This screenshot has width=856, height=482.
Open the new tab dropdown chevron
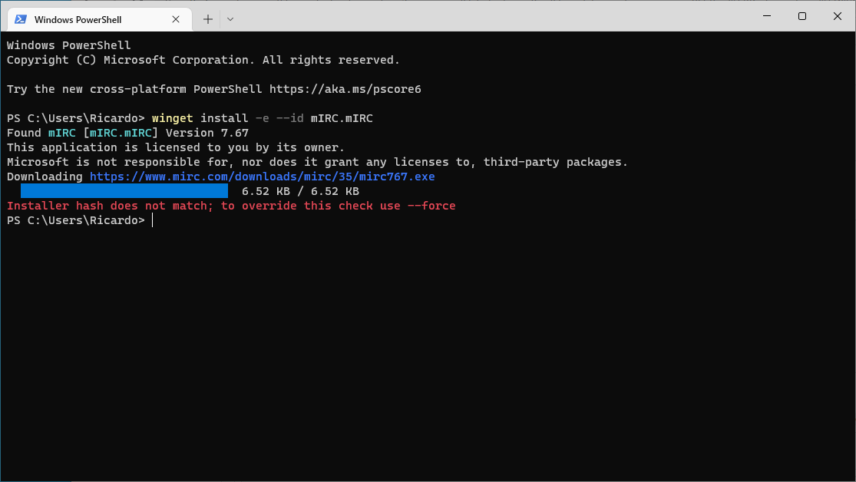pyautogui.click(x=229, y=19)
